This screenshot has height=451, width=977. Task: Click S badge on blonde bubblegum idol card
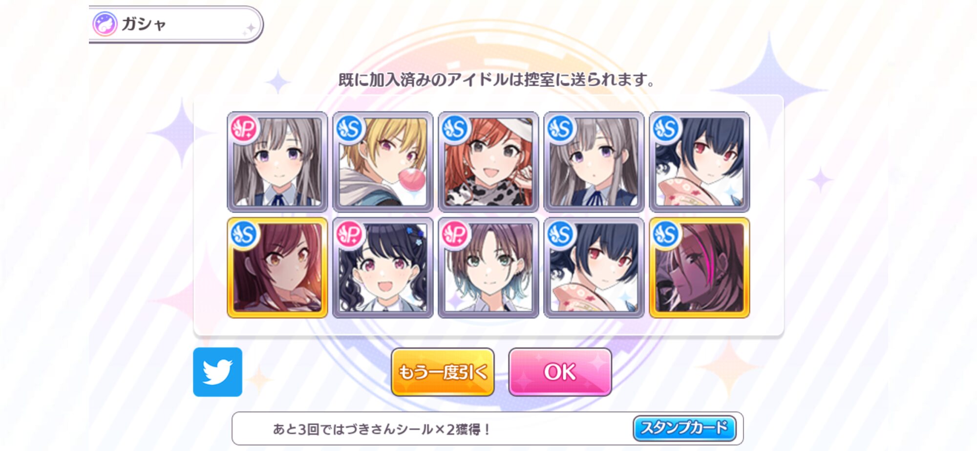coord(349,129)
